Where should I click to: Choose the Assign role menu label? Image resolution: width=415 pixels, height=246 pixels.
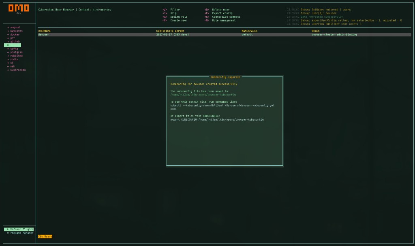[x=179, y=17]
